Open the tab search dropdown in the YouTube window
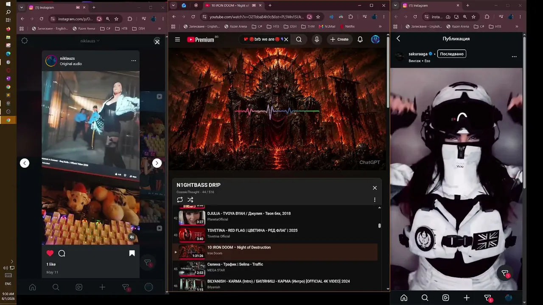The height and width of the screenshot is (305, 543). [x=173, y=6]
